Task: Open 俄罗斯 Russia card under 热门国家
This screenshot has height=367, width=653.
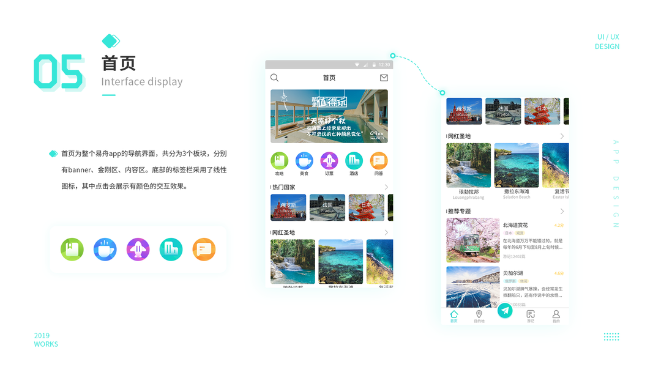Action: click(288, 207)
